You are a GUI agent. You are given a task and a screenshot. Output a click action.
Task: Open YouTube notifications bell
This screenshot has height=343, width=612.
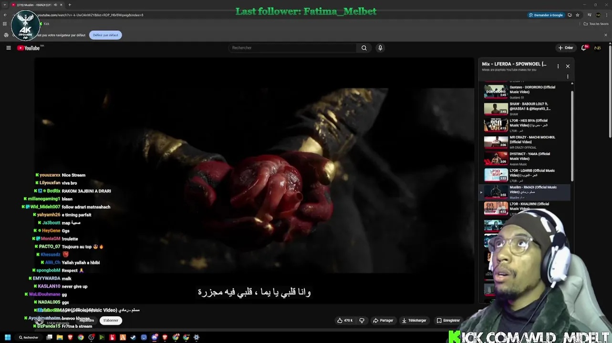tap(584, 48)
